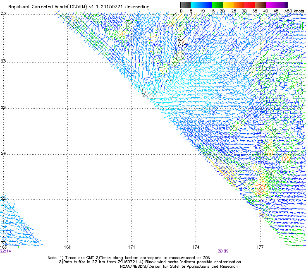This screenshot has width=306, height=269.
Task: Click the longitude label '165'
Action: [4, 247]
